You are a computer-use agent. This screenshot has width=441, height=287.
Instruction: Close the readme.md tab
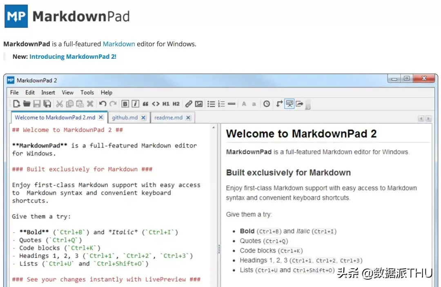pyautogui.click(x=188, y=118)
